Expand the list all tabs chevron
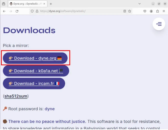This screenshot has height=130, width=168. click(x=140, y=4)
